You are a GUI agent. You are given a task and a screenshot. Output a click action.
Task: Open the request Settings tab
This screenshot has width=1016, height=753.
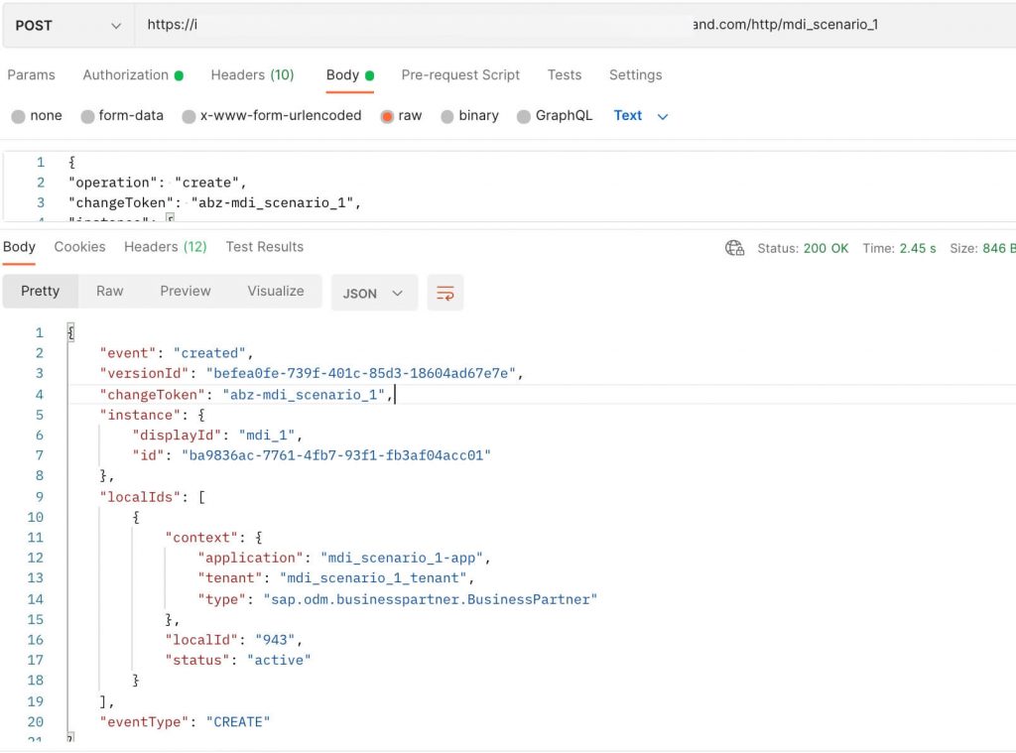pos(635,75)
